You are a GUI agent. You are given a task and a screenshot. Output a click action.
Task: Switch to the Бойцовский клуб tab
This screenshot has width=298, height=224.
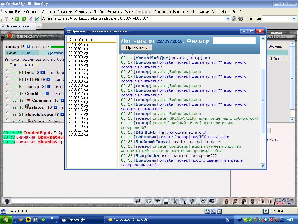coord(18,26)
